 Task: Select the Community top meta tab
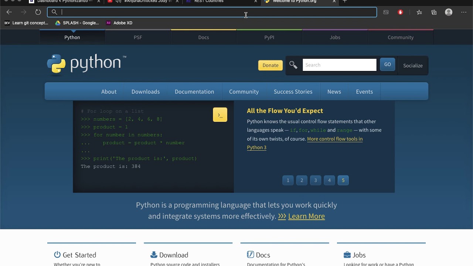pos(401,37)
